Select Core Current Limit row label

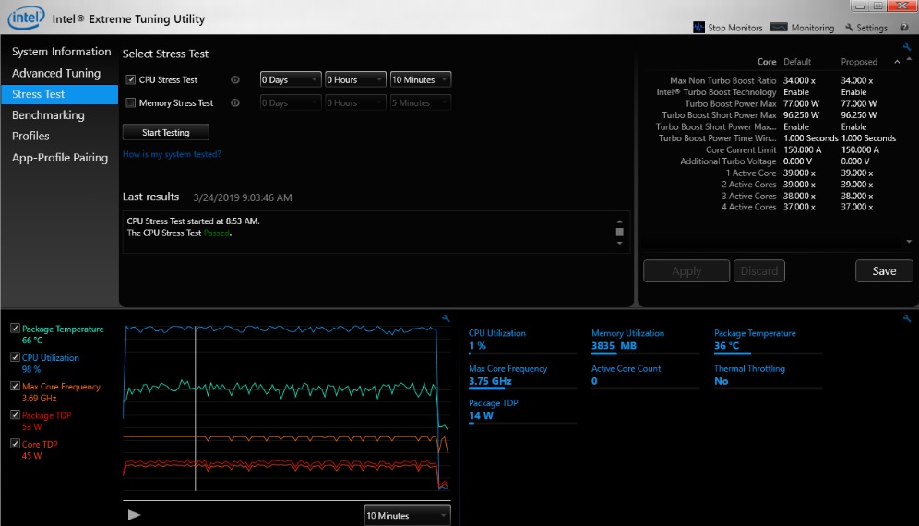click(x=741, y=150)
